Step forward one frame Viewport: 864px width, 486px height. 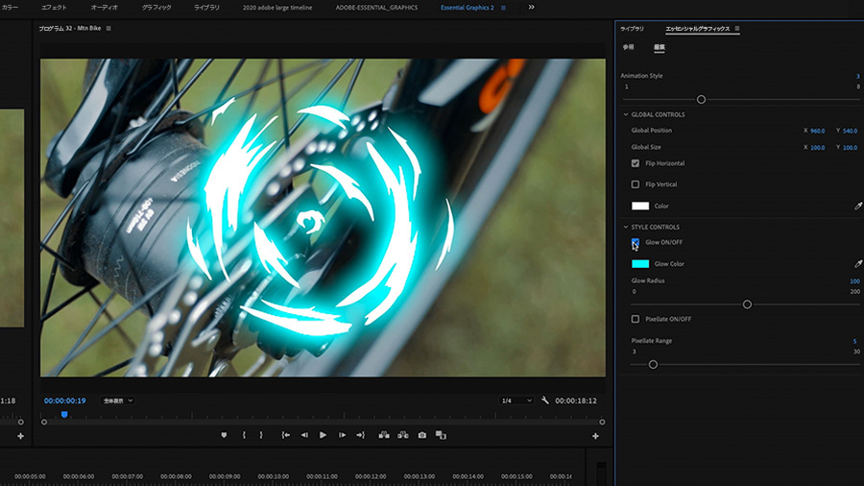342,435
